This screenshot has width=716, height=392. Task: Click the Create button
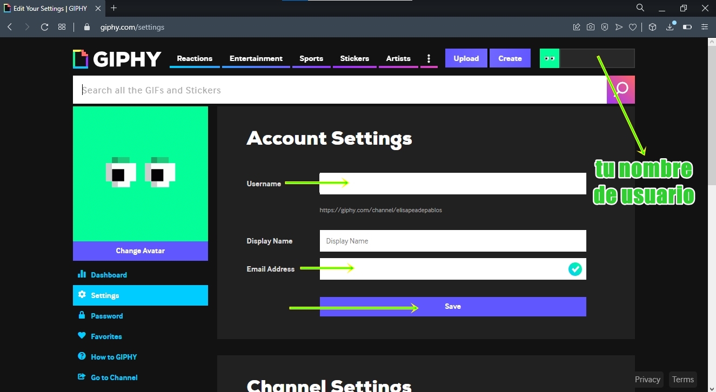[510, 58]
